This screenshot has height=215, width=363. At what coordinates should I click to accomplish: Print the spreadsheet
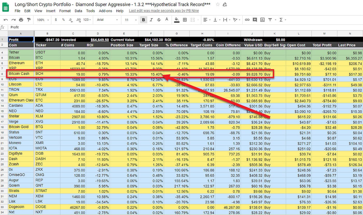[21, 20]
